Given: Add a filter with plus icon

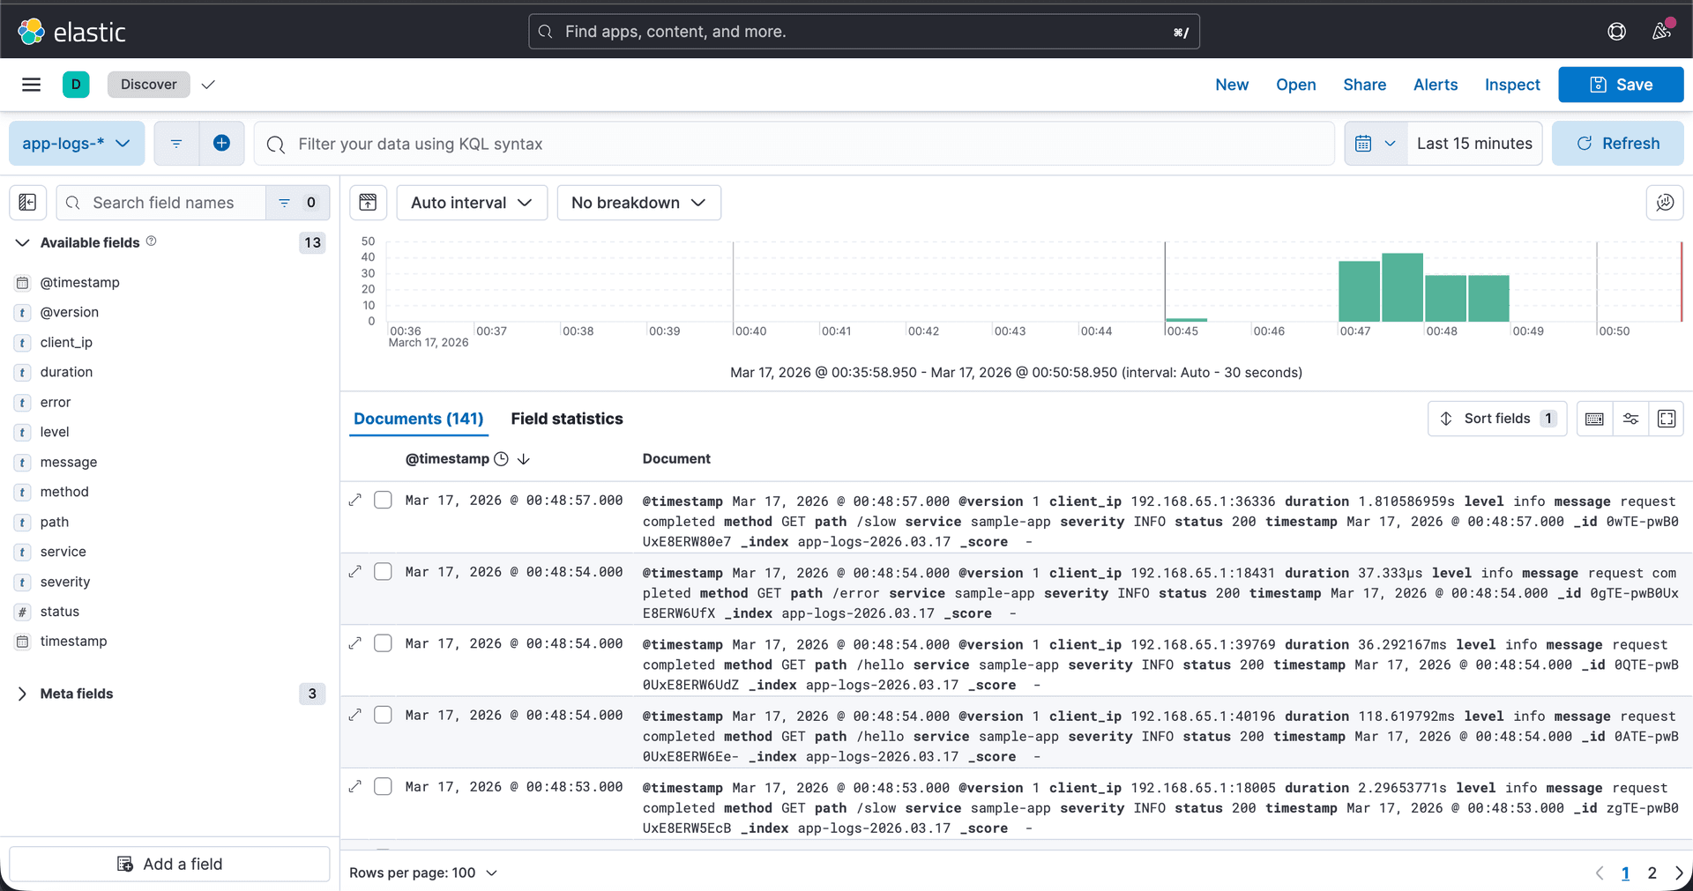Looking at the screenshot, I should coord(222,144).
